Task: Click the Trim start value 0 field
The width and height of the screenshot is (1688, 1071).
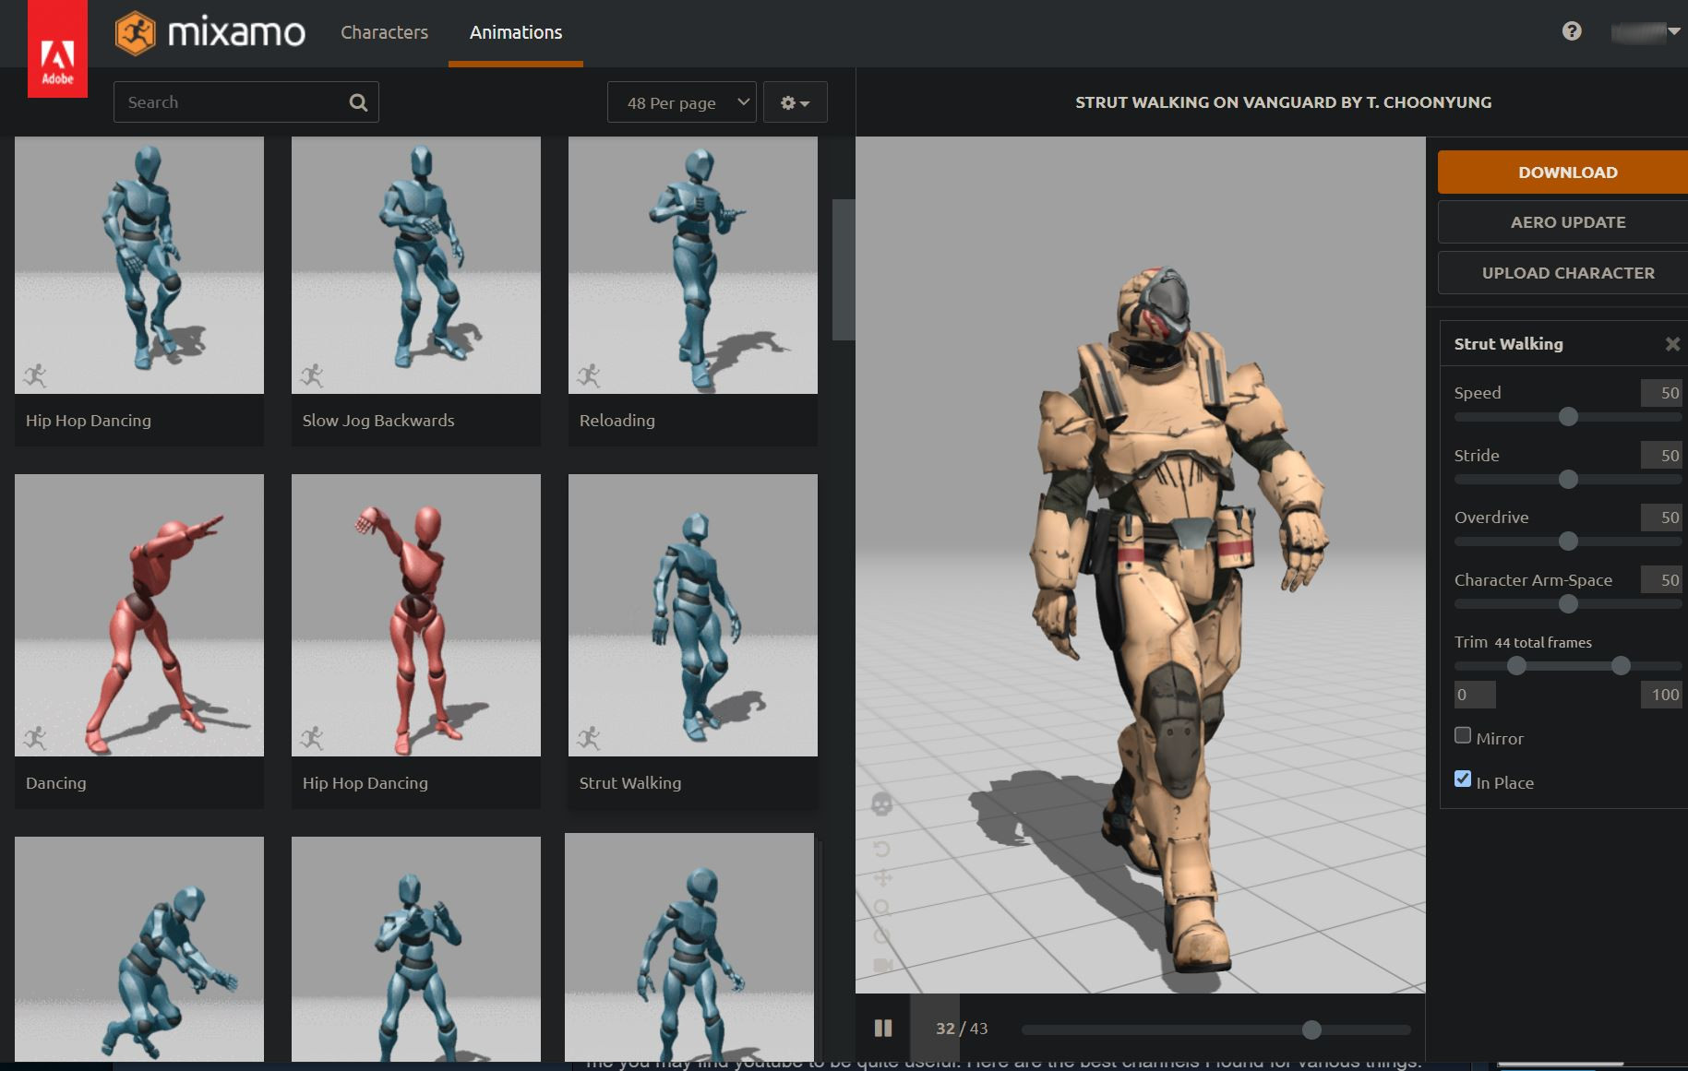Action: click(x=1475, y=695)
